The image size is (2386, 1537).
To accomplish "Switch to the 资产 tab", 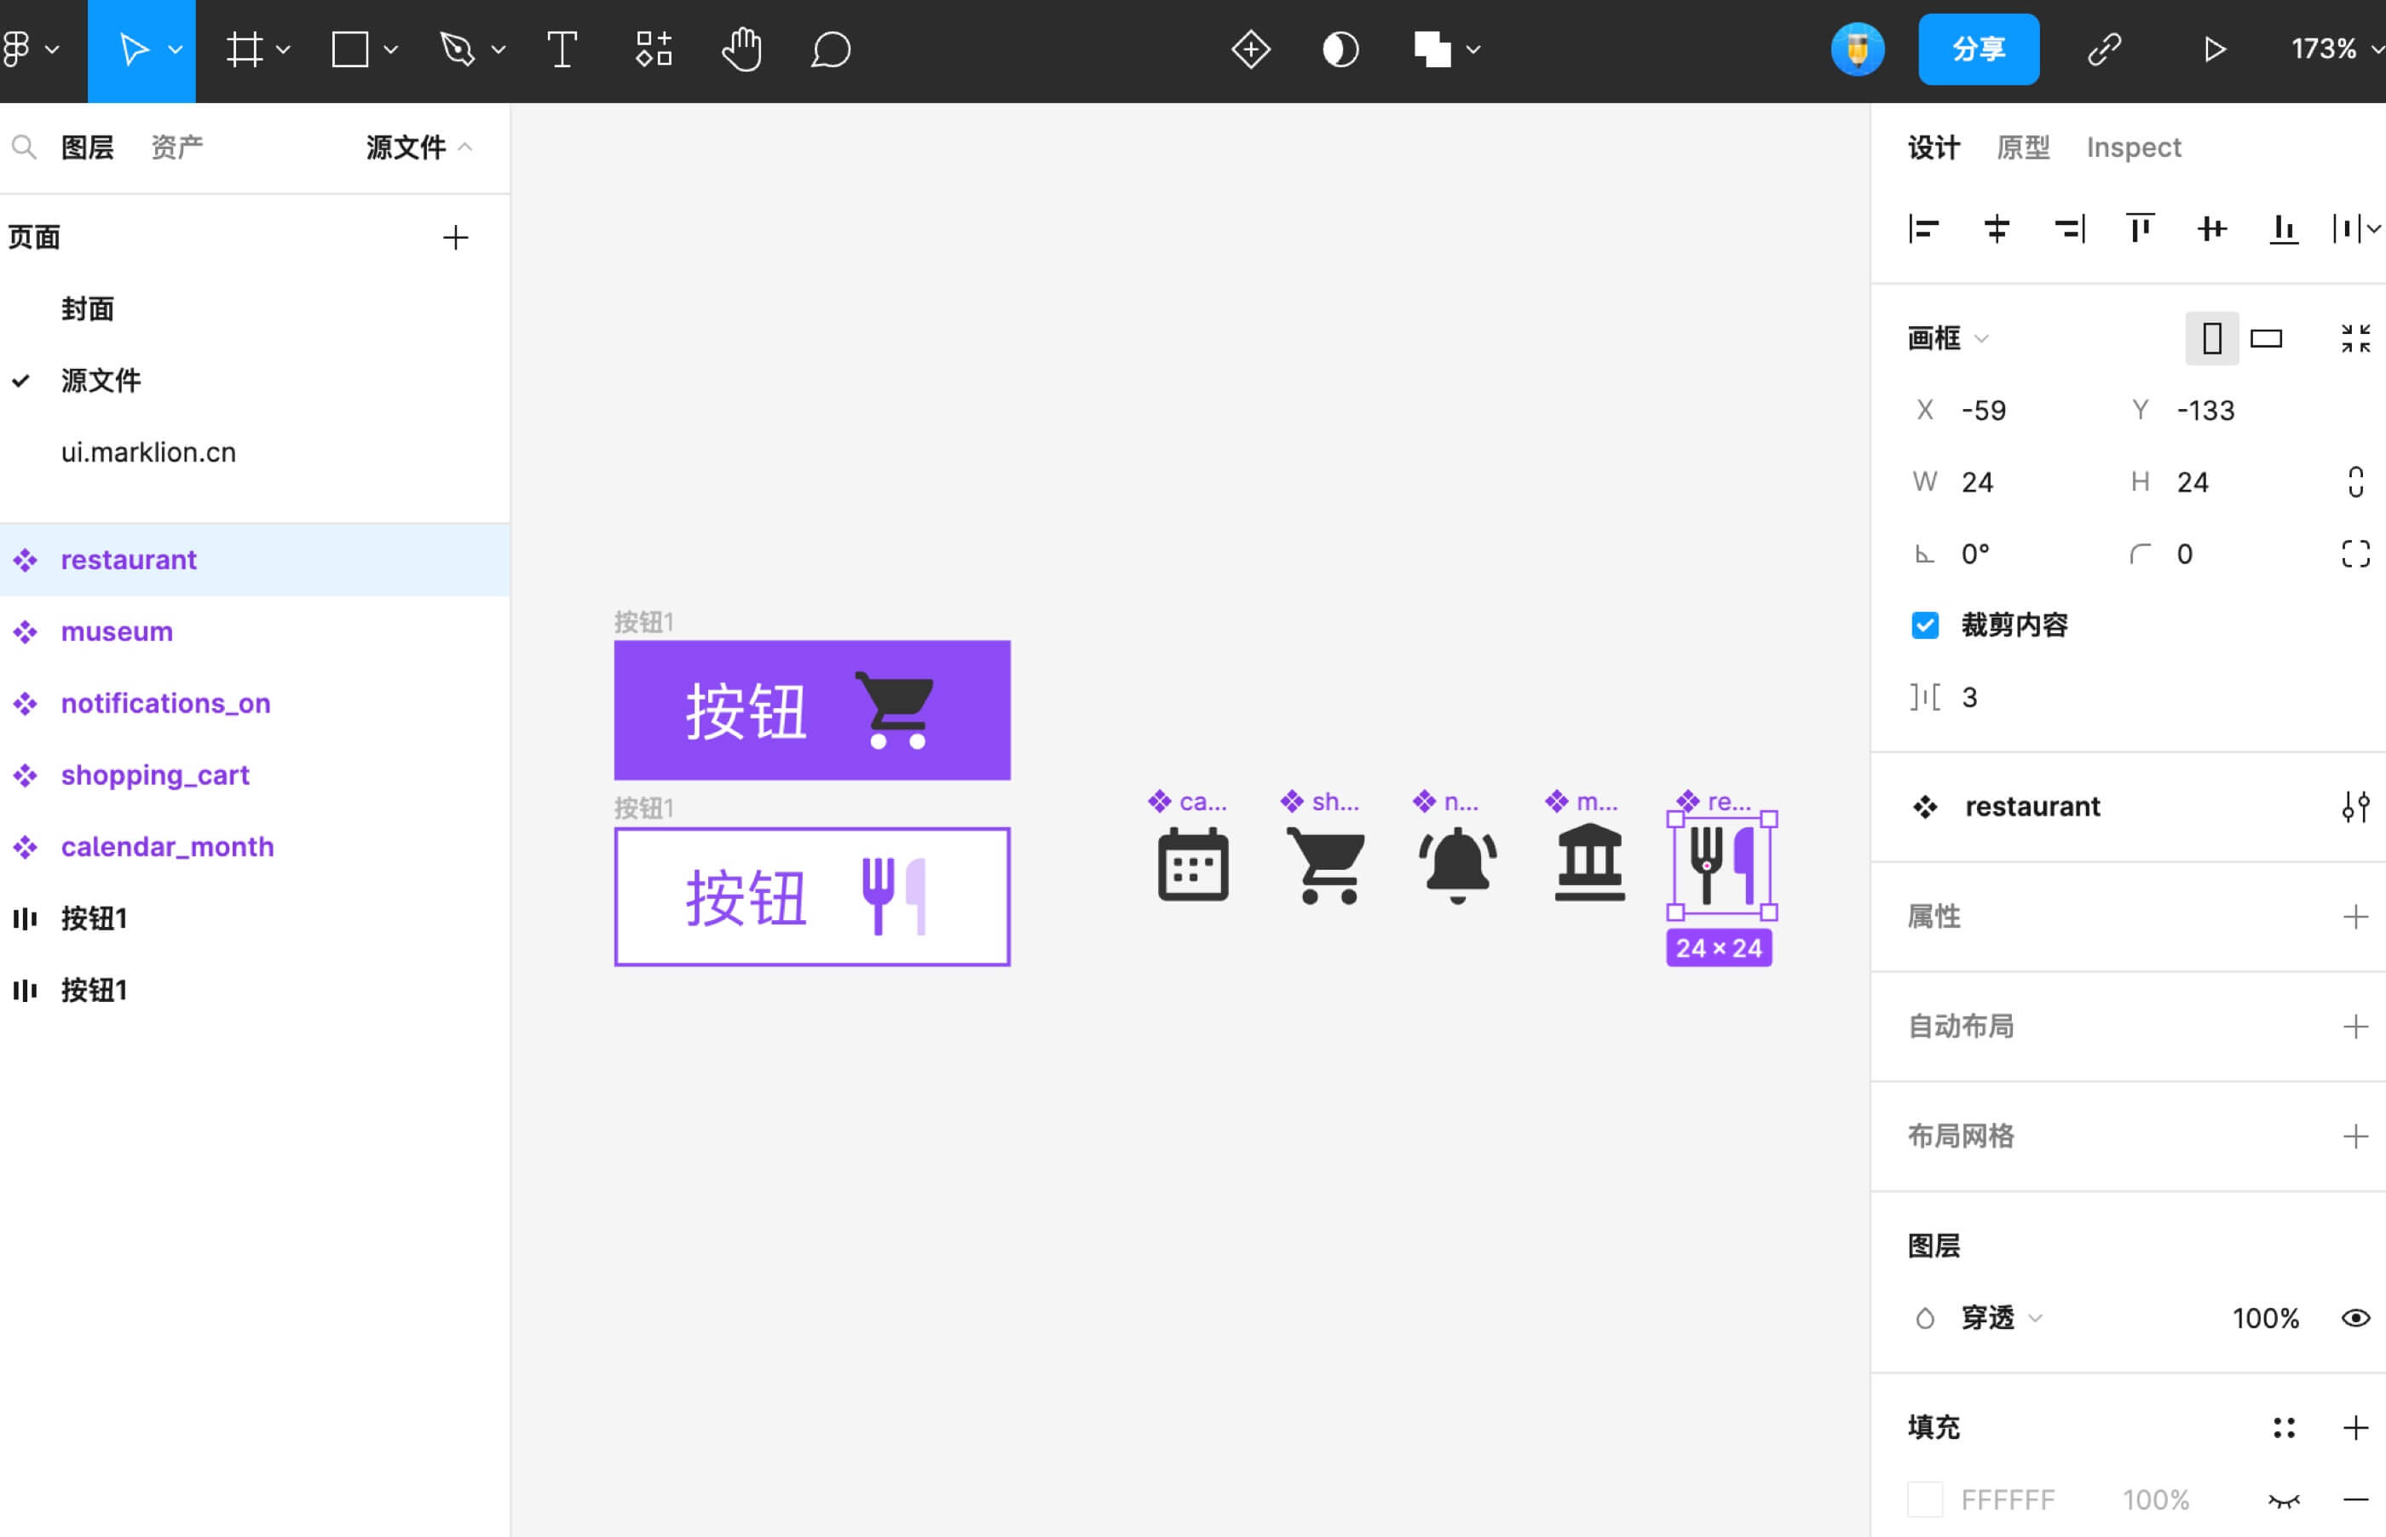I will click(x=176, y=147).
